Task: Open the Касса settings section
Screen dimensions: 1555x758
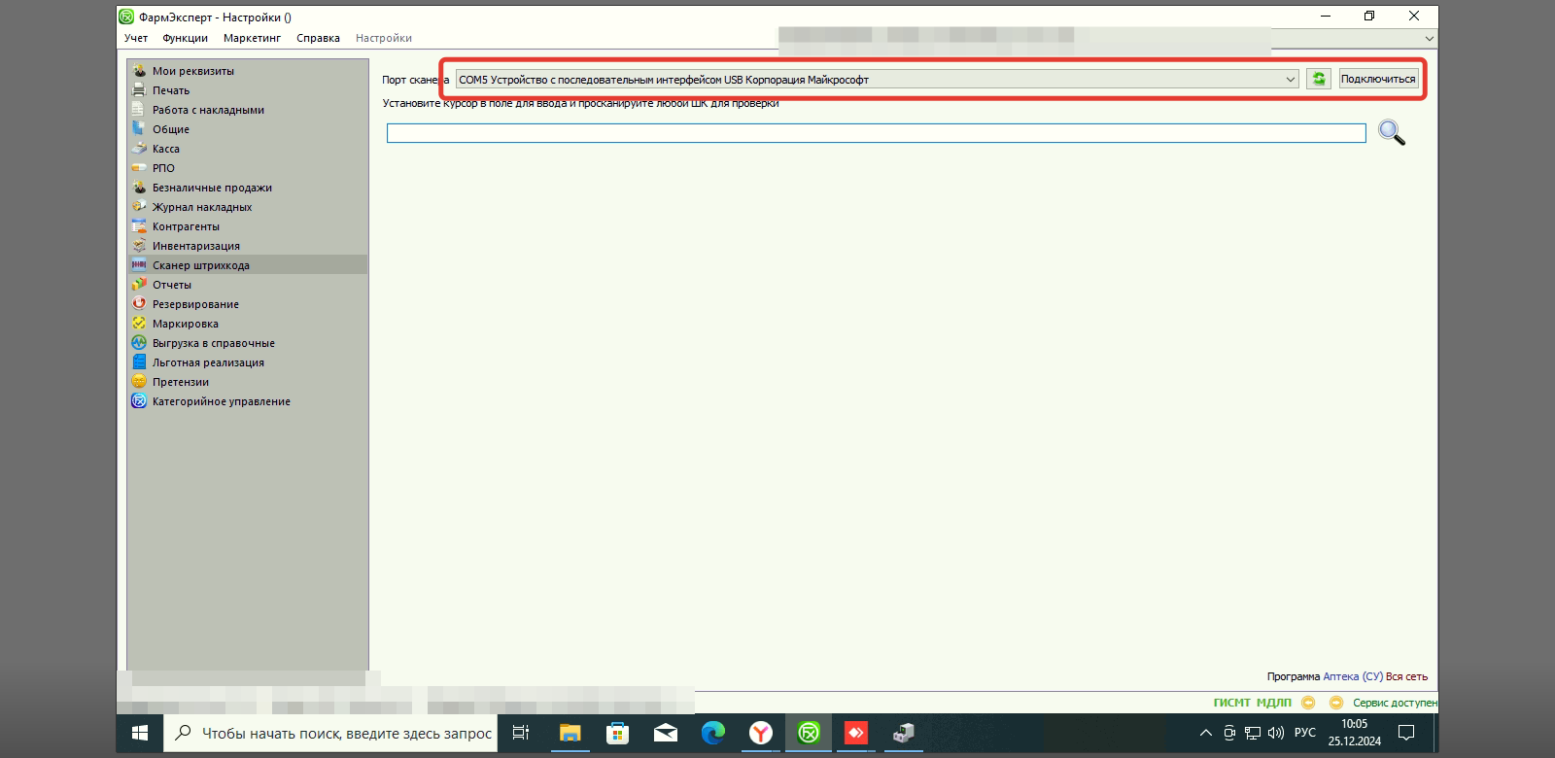Action: (165, 149)
